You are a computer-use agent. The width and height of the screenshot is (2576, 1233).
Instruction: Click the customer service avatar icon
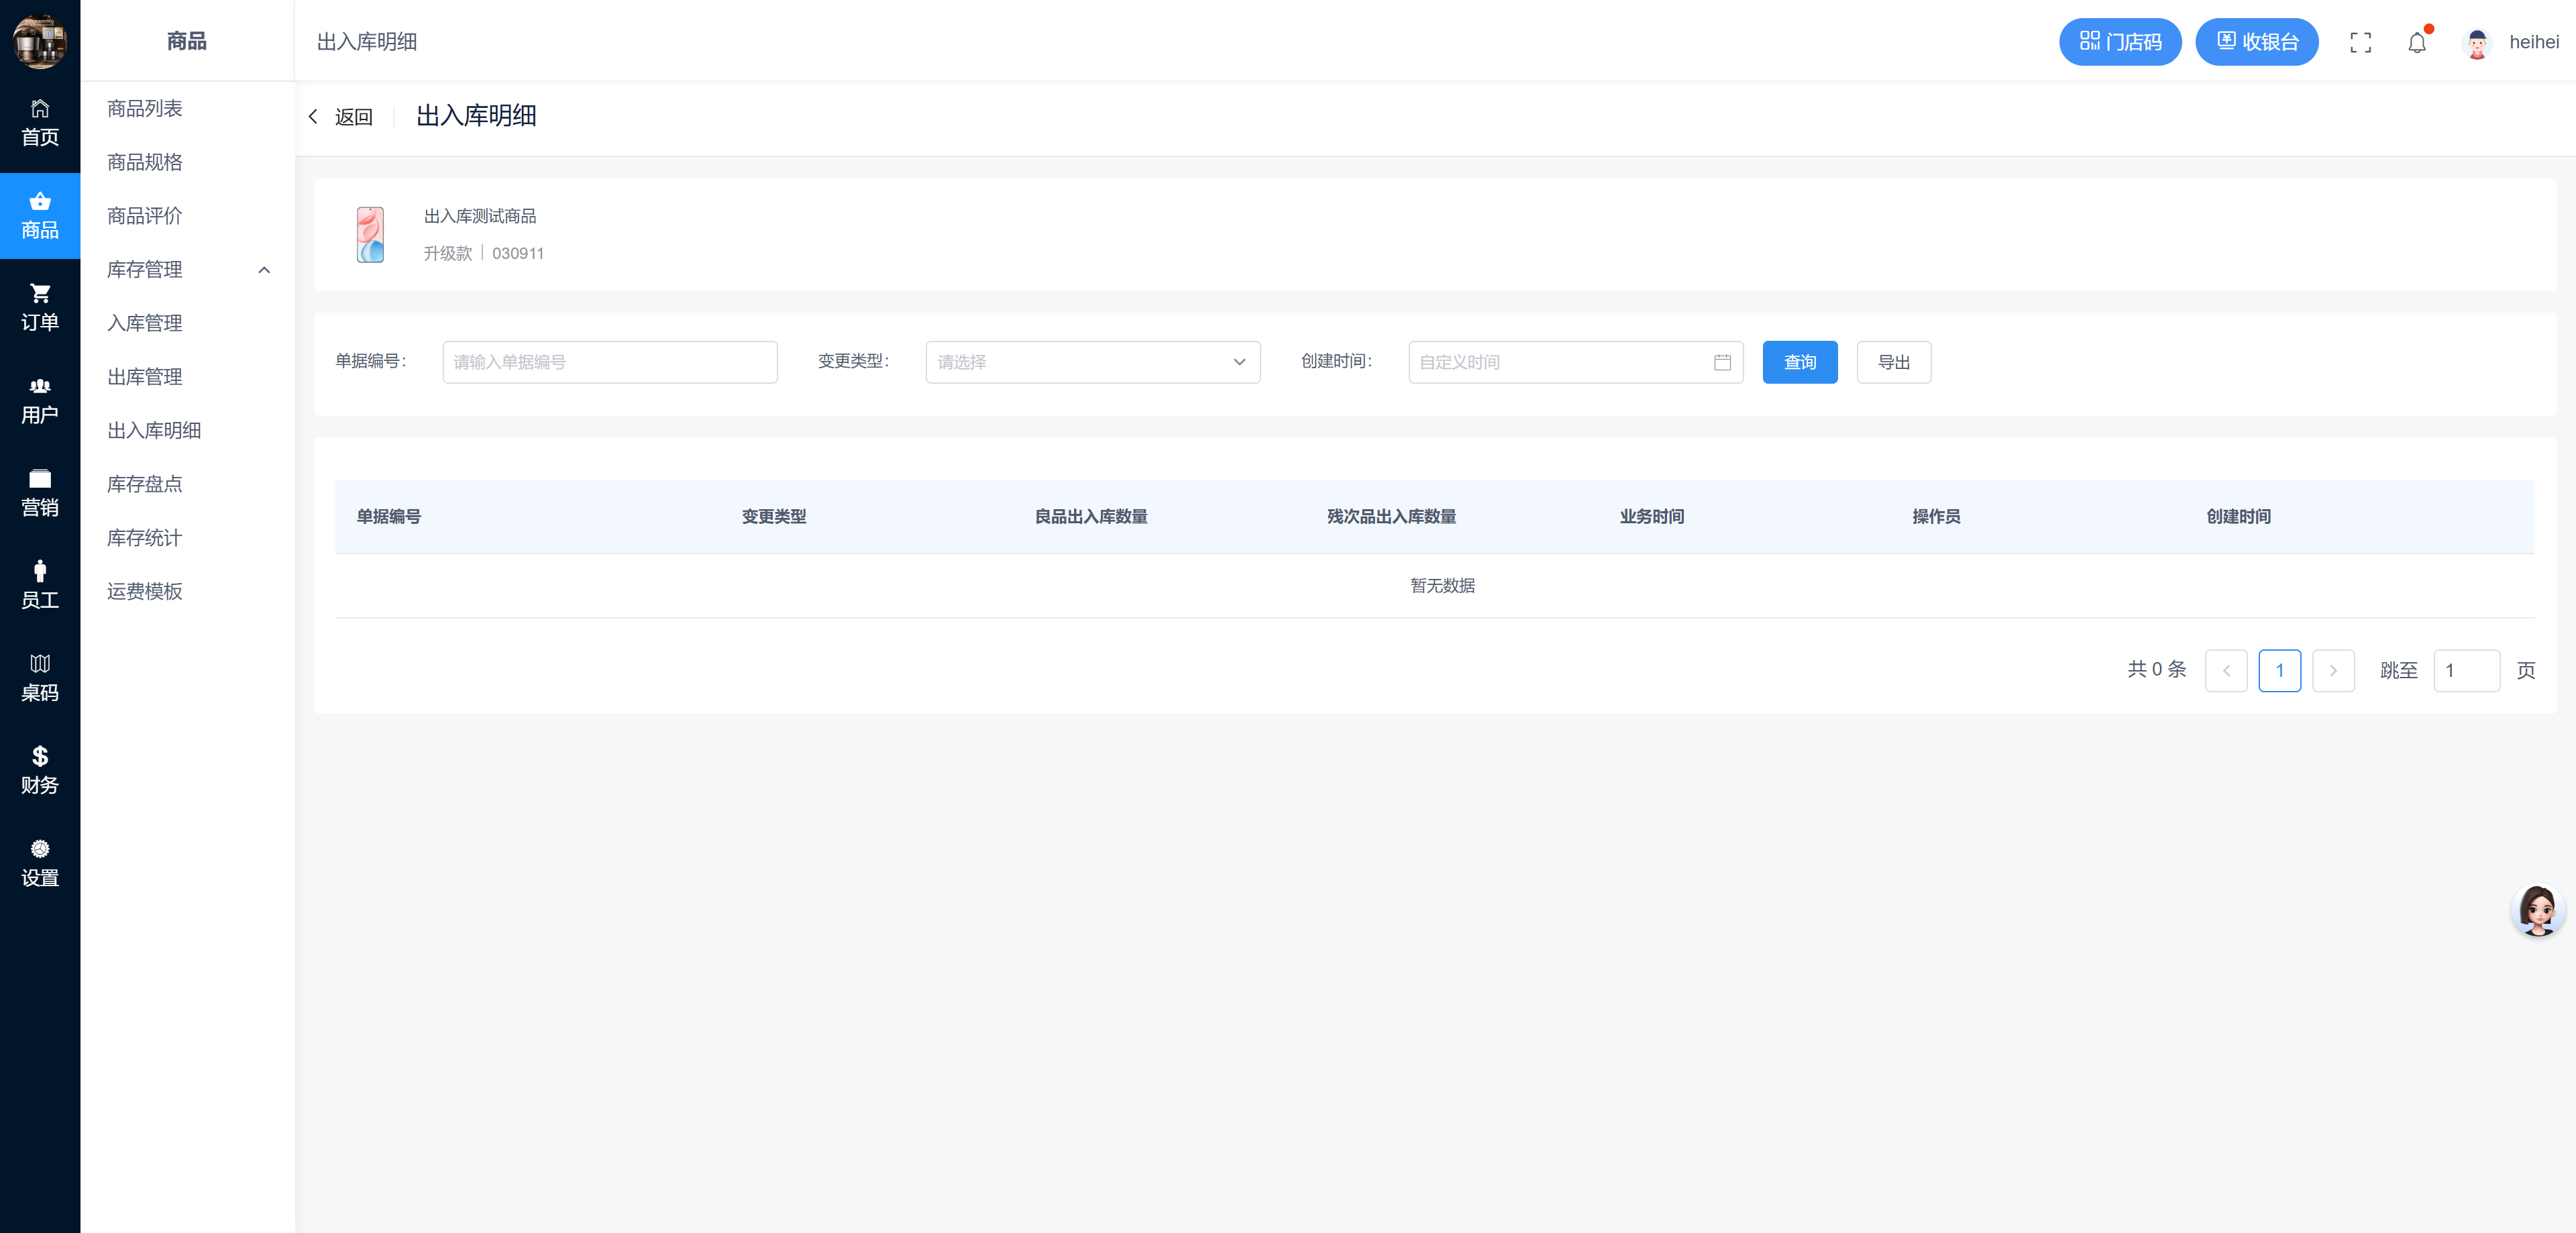coord(2537,910)
